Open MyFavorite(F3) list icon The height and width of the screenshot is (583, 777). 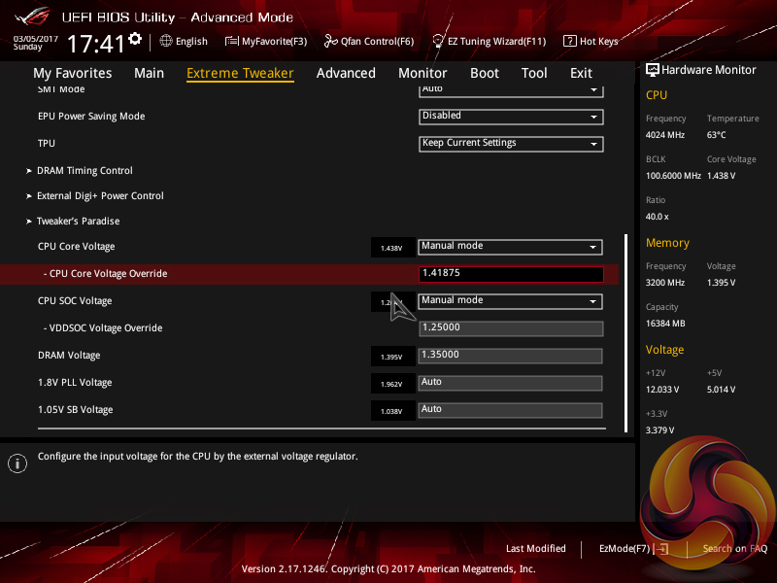231,41
